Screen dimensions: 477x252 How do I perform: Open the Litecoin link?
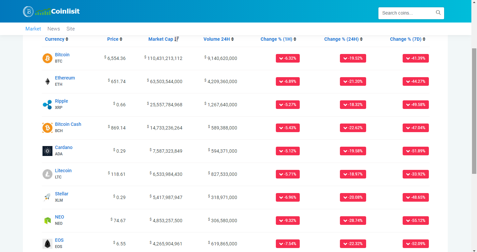pyautogui.click(x=63, y=171)
